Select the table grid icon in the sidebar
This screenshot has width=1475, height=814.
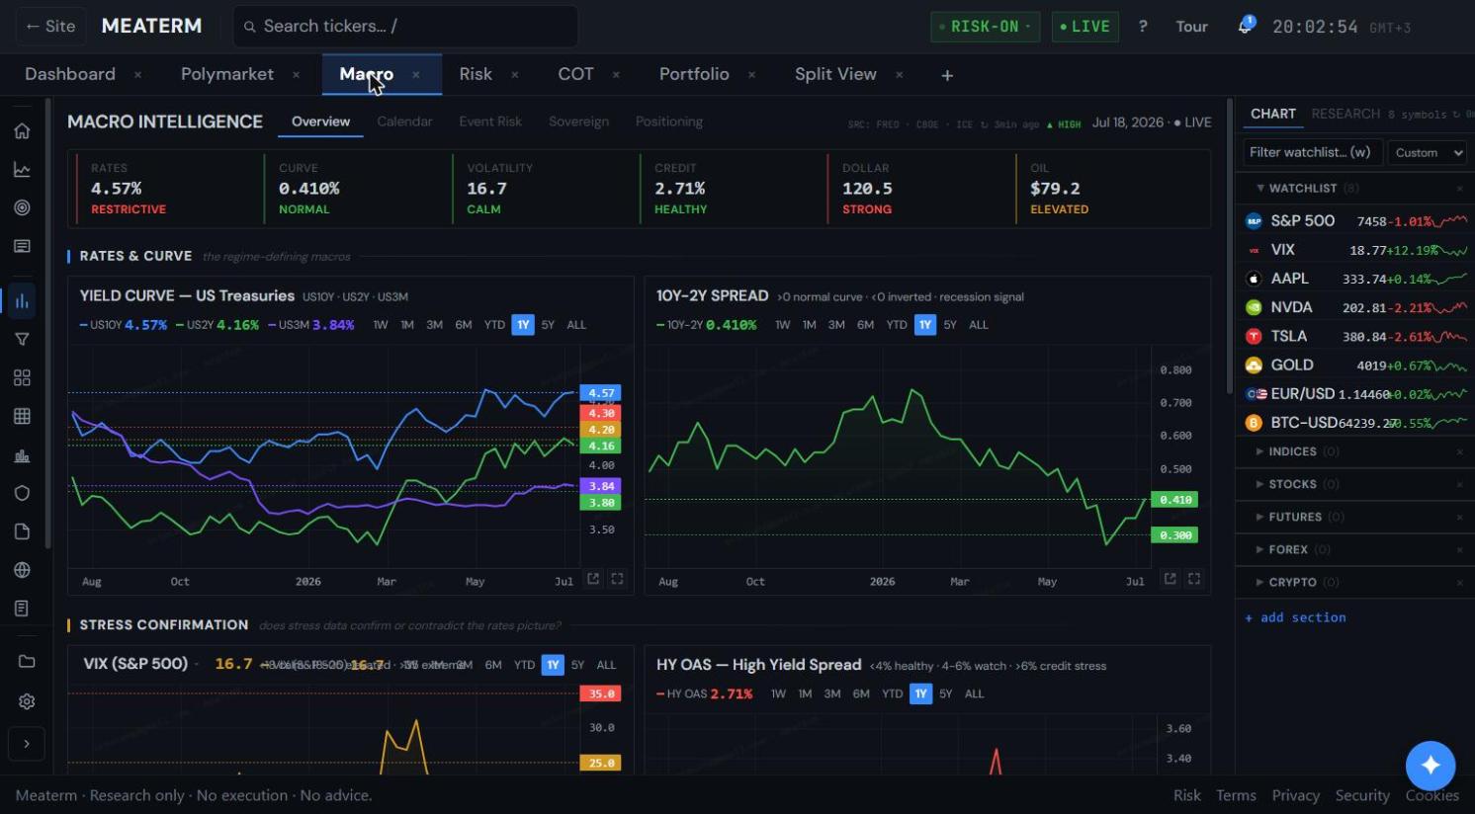(22, 416)
